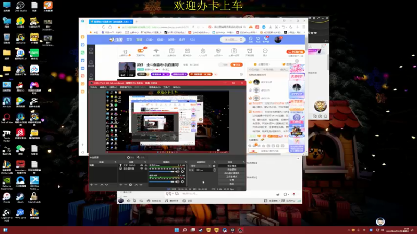Screen dimensions: 417x234
Task: Move selected source down with arrow
Action: point(141,185)
